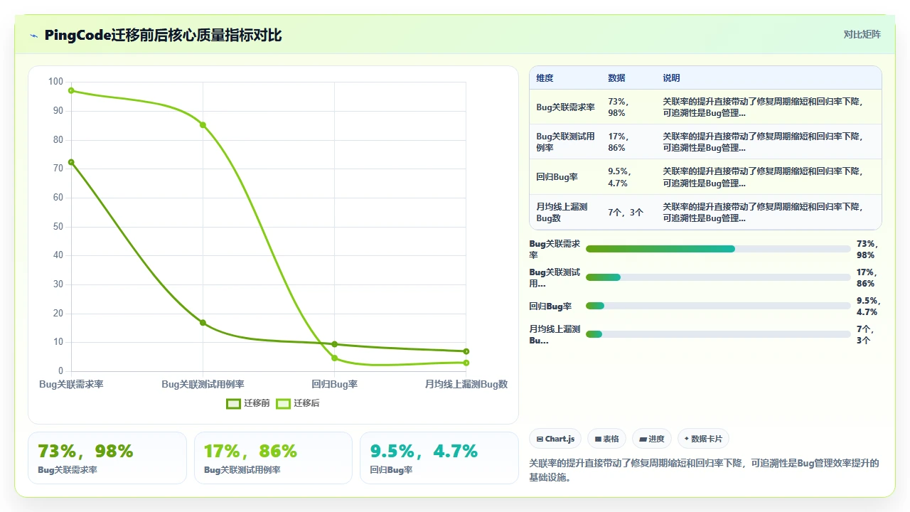
Task: Click the Bug关联测试用... progress bar
Action: [718, 277]
